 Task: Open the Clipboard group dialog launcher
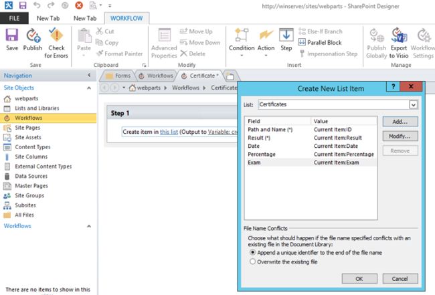(144, 65)
